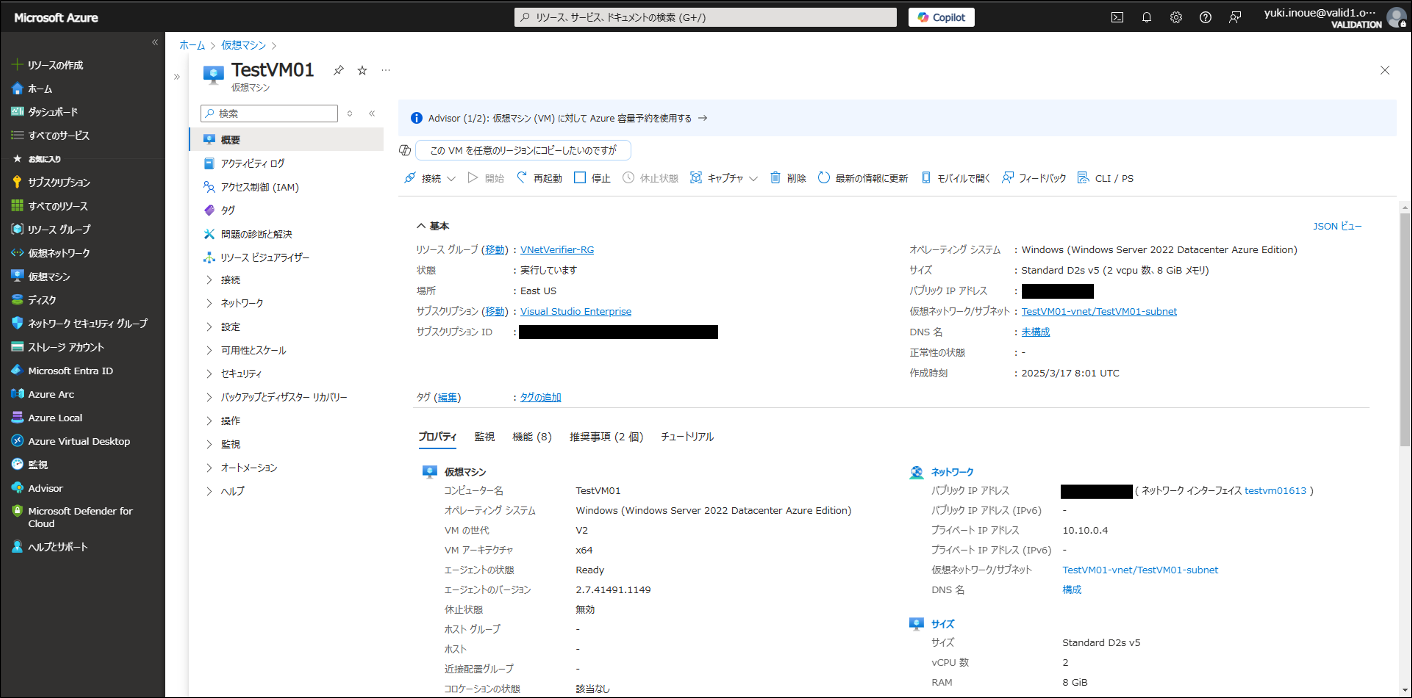Collapse the left portal sidebar
This screenshot has width=1412, height=698.
(x=155, y=42)
